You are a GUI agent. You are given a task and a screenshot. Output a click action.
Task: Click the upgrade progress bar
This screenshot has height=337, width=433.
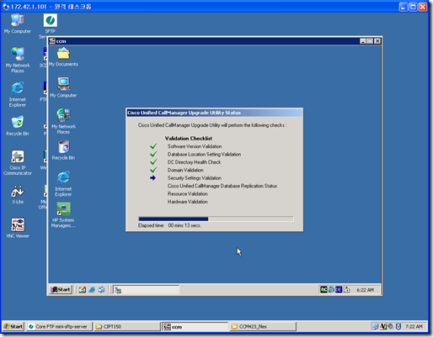pyautogui.click(x=216, y=219)
